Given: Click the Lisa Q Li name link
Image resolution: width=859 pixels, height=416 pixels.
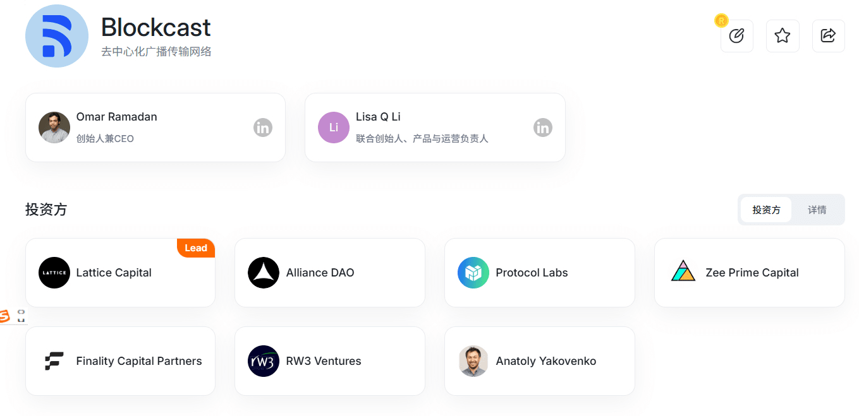Looking at the screenshot, I should coord(378,117).
